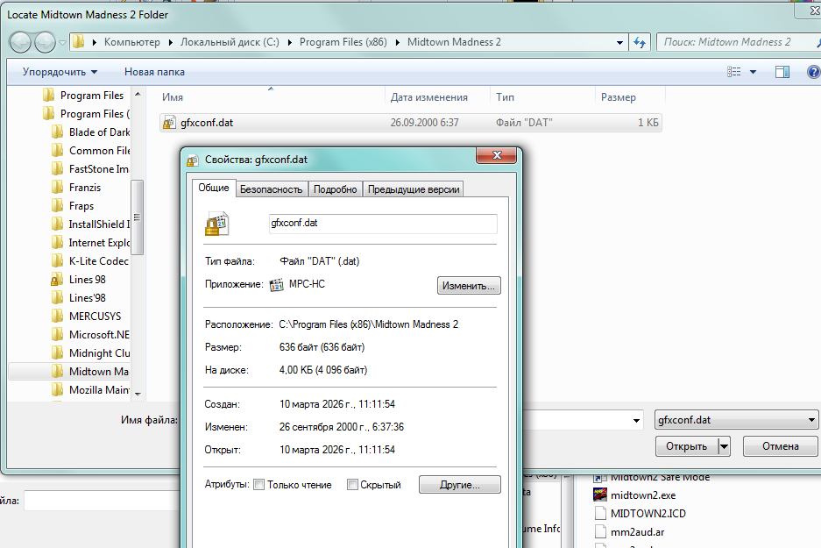Switch to the Безопасность tab
The height and width of the screenshot is (548, 821).
(x=272, y=189)
